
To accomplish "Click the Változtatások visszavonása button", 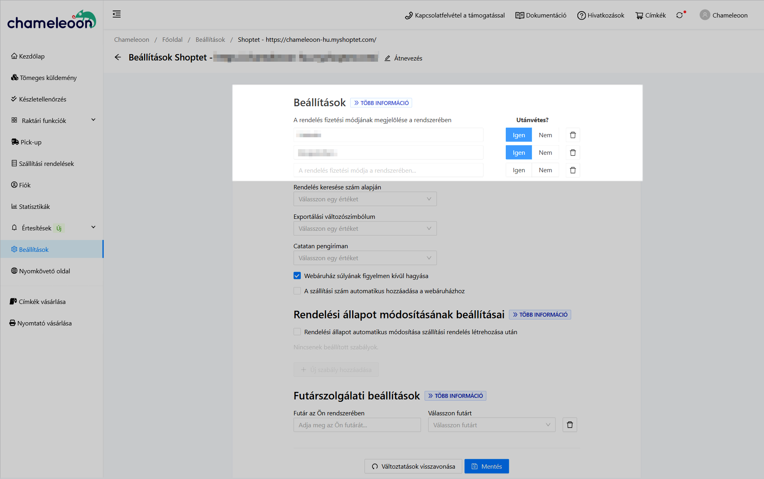I will [413, 466].
